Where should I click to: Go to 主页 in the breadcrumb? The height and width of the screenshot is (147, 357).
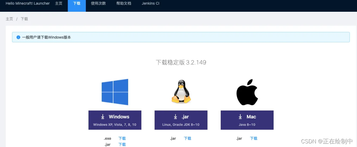coord(9,19)
